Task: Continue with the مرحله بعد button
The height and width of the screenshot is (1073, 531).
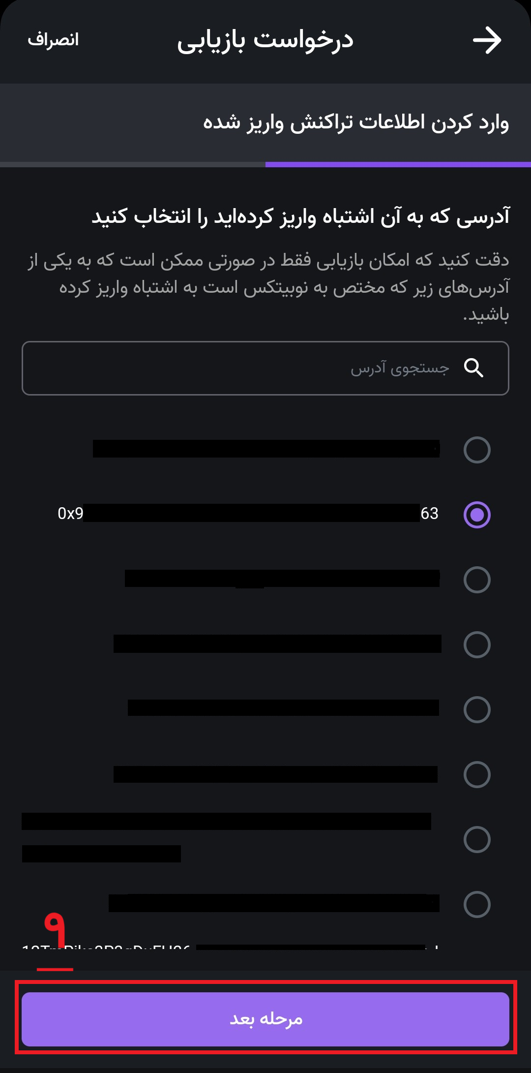Action: (x=265, y=1019)
